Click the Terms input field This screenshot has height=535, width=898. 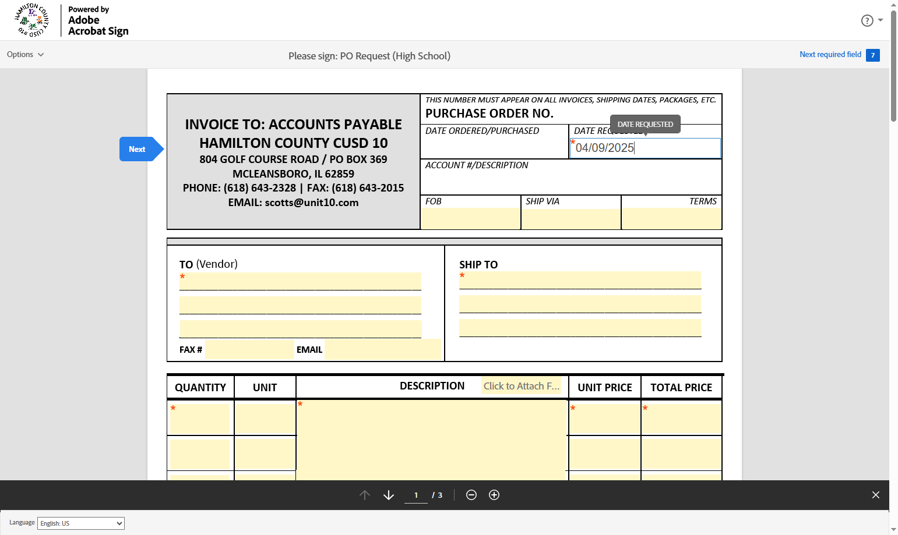pyautogui.click(x=672, y=218)
